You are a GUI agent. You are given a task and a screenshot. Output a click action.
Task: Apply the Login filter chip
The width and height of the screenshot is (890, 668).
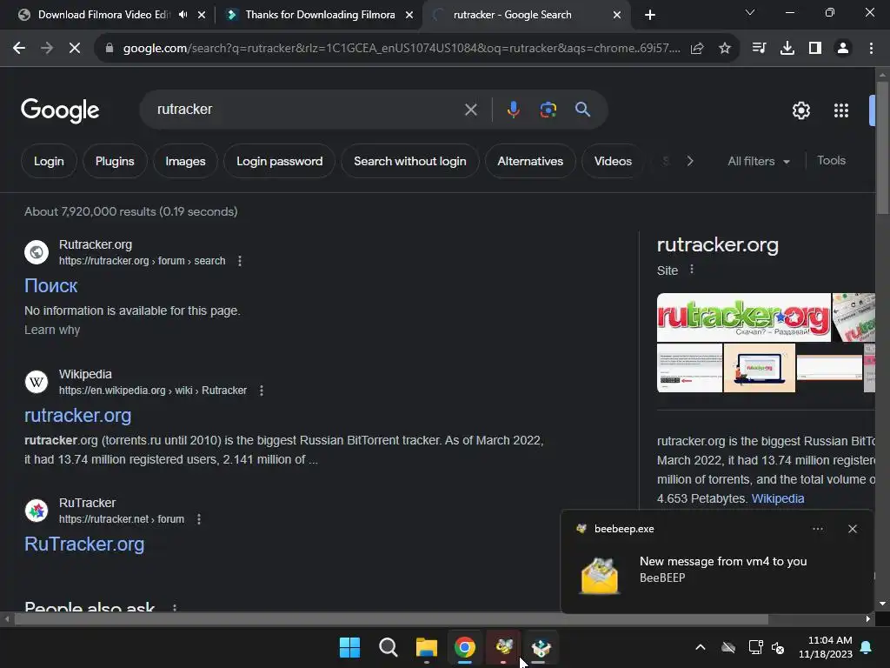point(49,161)
